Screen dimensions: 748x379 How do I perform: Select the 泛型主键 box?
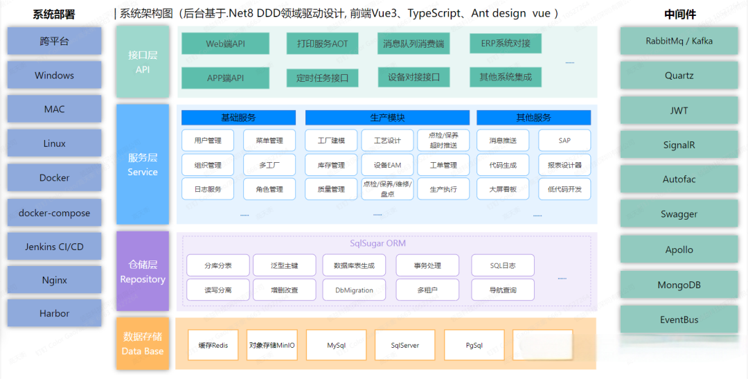click(285, 265)
